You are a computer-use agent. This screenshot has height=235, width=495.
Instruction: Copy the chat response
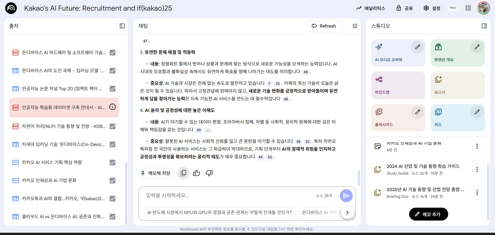(183, 173)
